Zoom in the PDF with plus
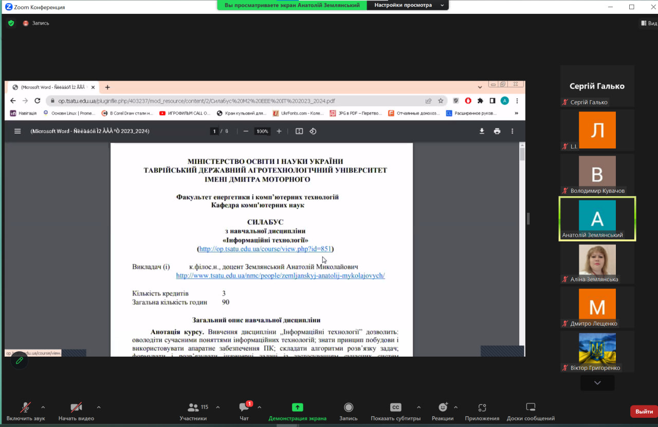 (279, 132)
